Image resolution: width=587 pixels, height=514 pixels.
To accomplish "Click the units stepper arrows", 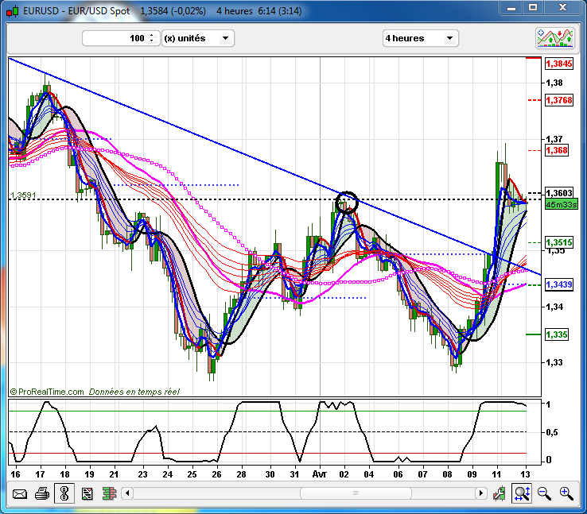I will [x=151, y=38].
